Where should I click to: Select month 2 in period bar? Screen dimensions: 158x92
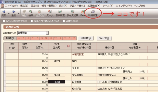click(x=65, y=38)
